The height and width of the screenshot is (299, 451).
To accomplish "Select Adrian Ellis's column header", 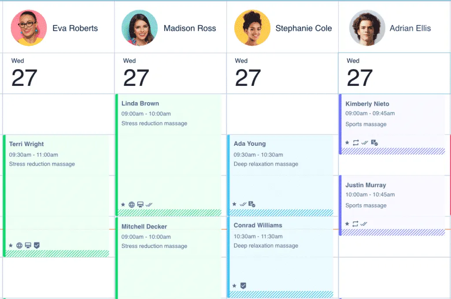I will pos(394,28).
